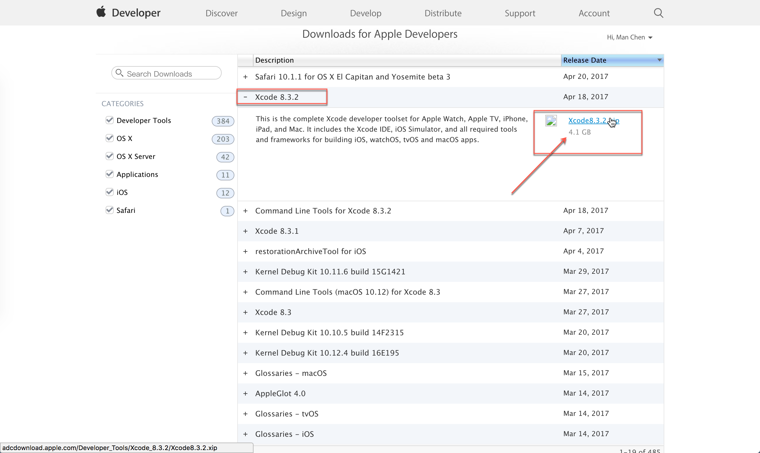Click the OS X Server category label
The height and width of the screenshot is (453, 760).
point(136,157)
